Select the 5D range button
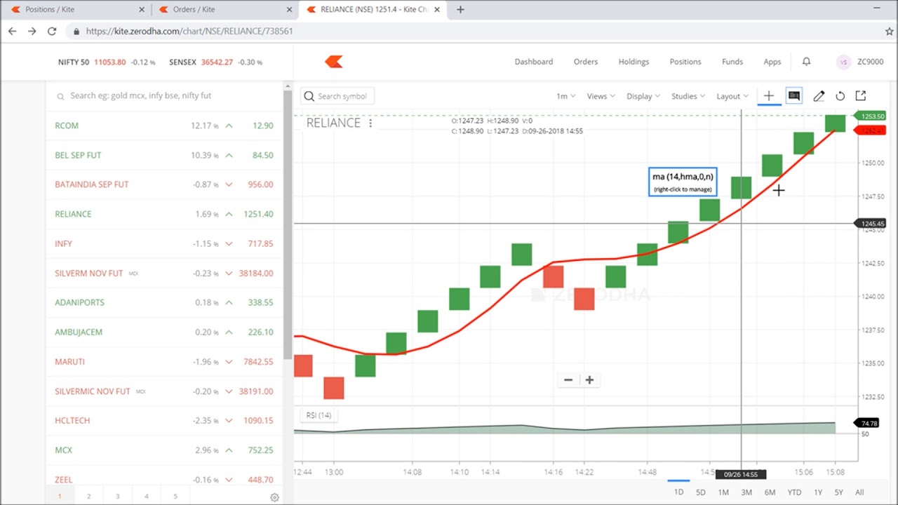This screenshot has width=898, height=505. point(701,492)
